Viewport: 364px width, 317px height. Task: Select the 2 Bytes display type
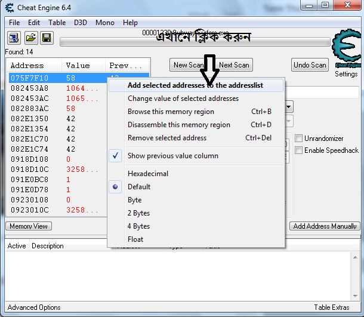(196, 213)
